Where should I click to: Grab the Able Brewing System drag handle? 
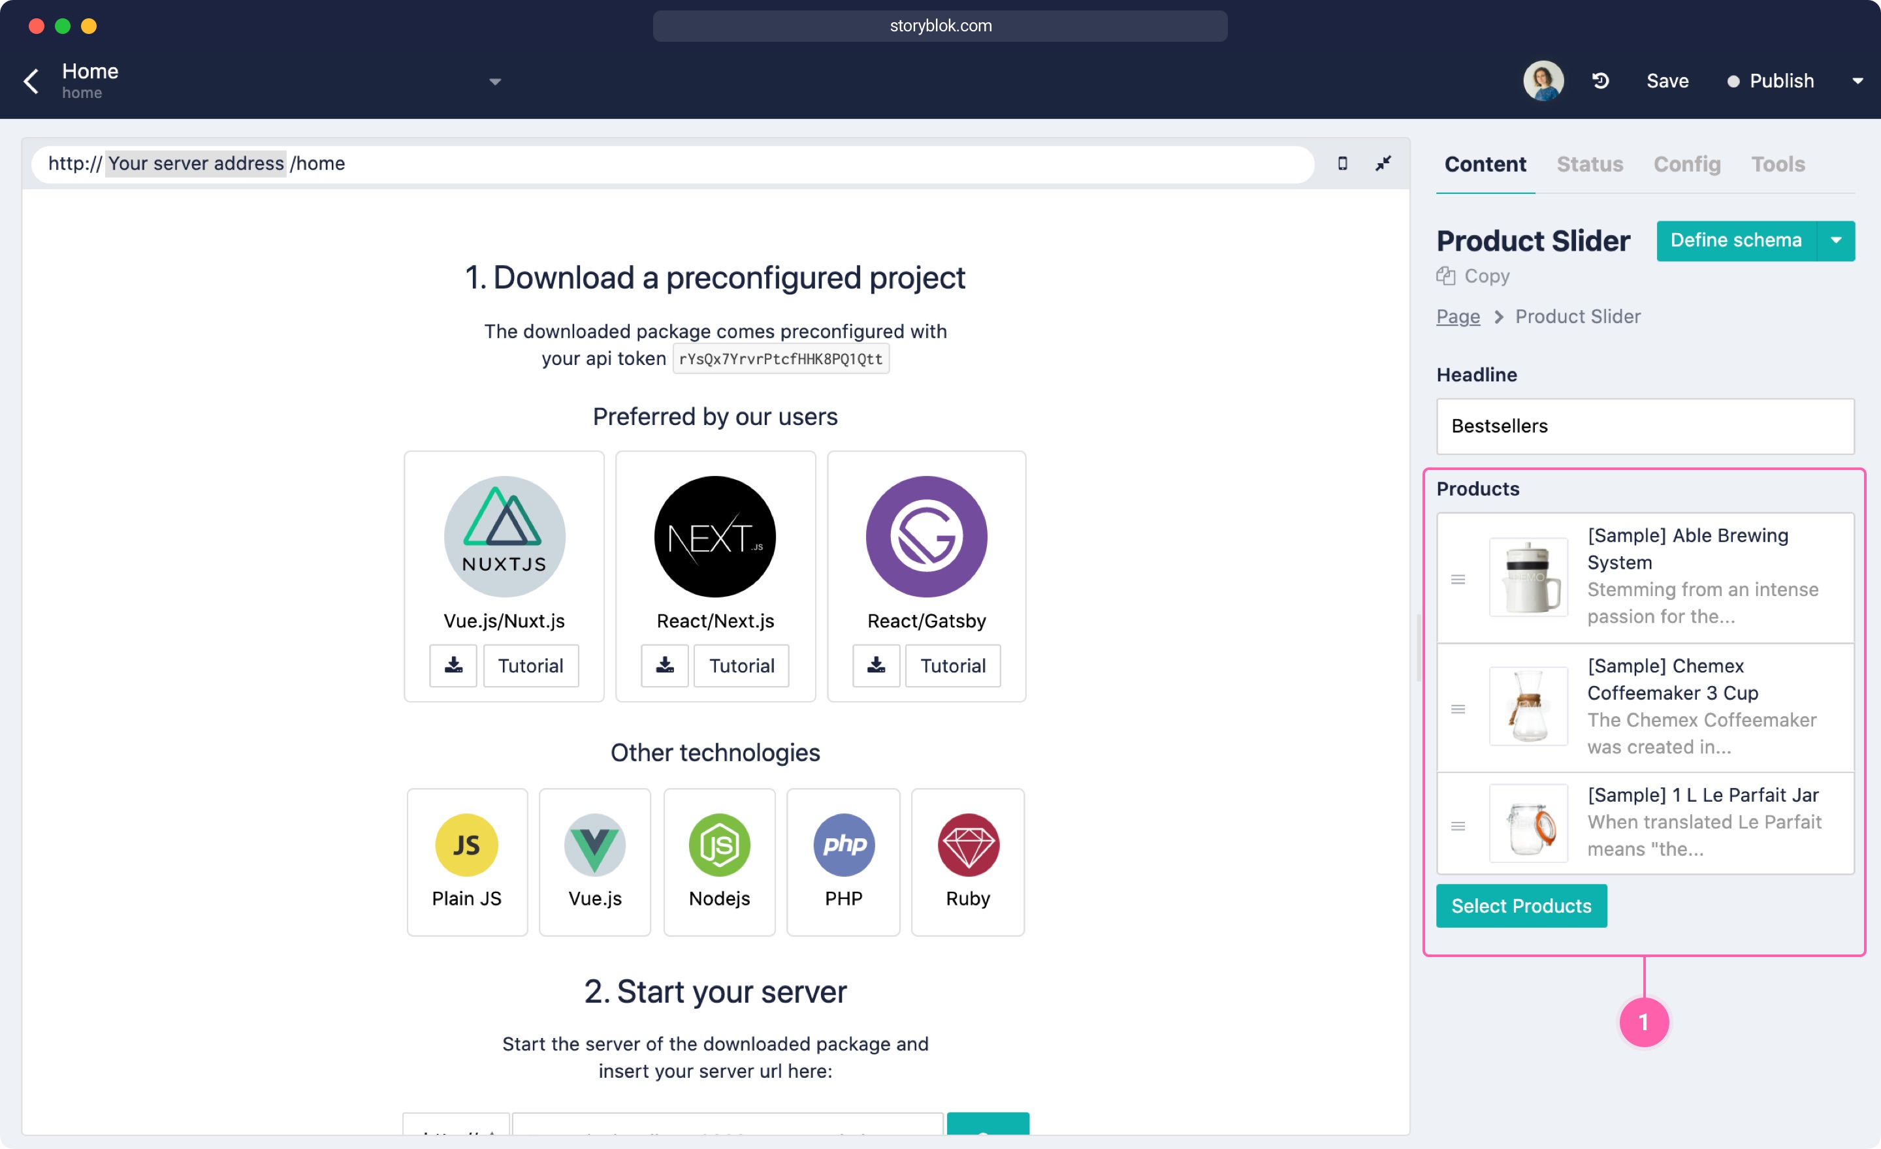click(1457, 579)
